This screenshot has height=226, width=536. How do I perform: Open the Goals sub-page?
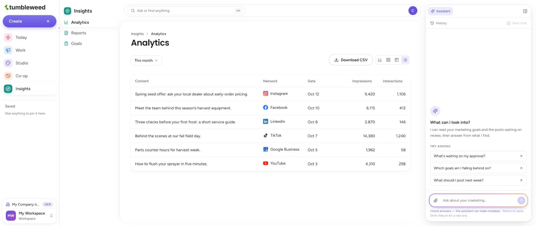coord(90,44)
